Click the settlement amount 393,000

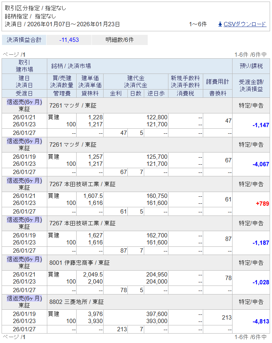click(x=157, y=321)
